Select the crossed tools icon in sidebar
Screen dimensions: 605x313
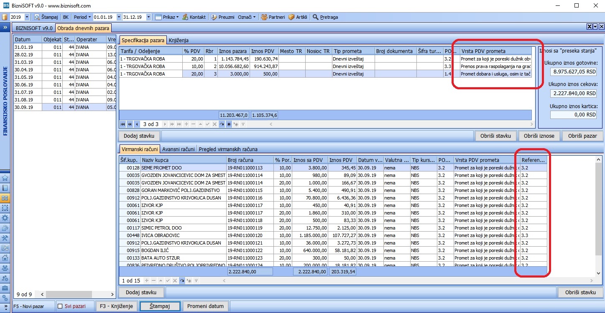click(x=5, y=238)
